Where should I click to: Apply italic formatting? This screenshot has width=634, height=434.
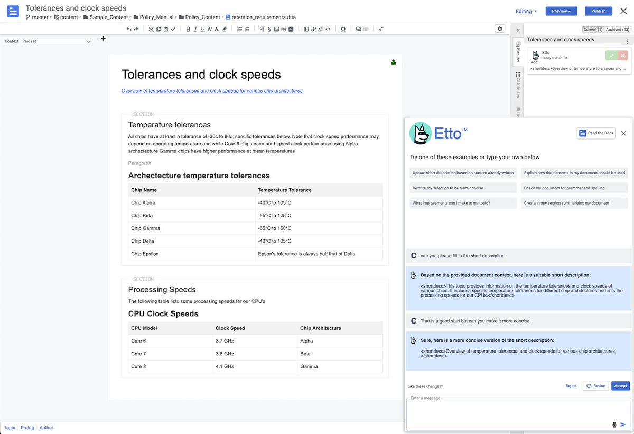(x=195, y=29)
